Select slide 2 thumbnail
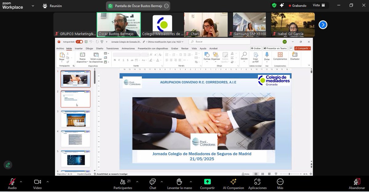 tap(75, 99)
